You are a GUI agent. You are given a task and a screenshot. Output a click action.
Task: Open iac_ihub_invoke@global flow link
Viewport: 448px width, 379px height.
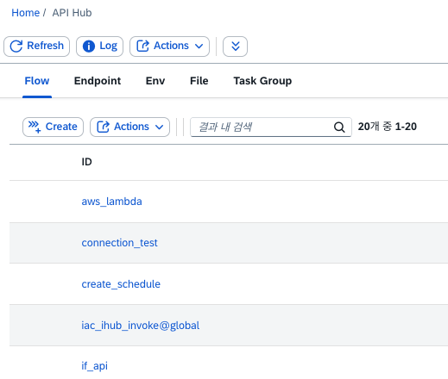click(141, 326)
